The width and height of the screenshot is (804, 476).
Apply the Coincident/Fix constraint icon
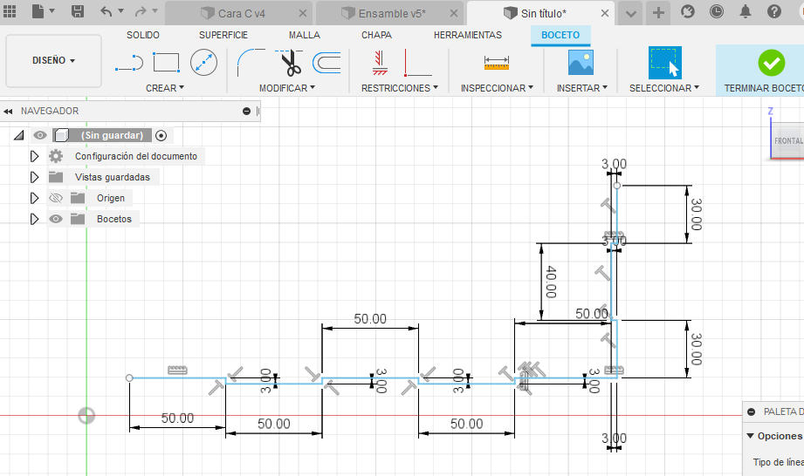coord(380,63)
